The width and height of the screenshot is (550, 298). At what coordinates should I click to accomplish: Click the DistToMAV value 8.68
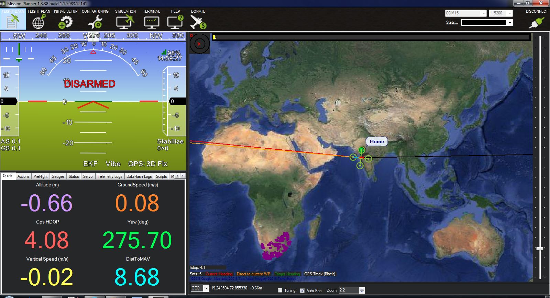(x=137, y=277)
